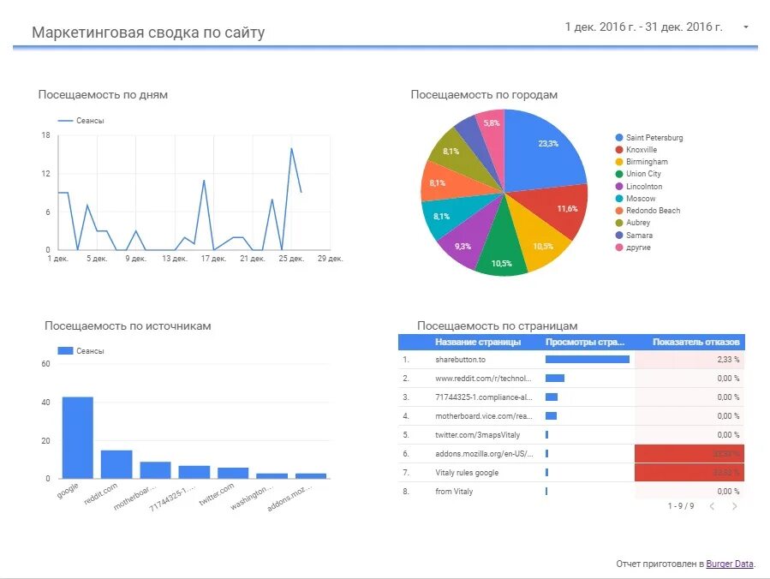Go to previous page of pages table

click(712, 506)
